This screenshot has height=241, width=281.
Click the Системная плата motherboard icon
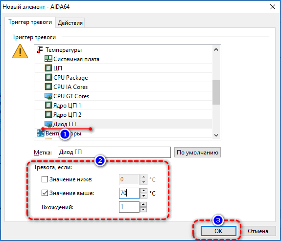48,59
